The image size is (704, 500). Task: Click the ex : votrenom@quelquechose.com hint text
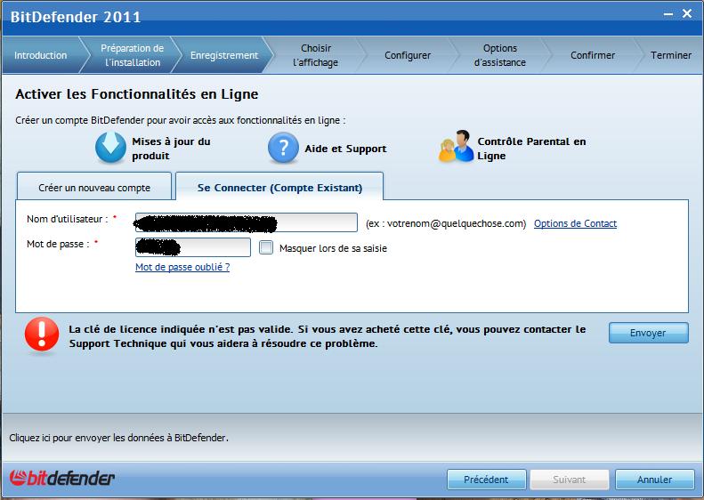(x=445, y=223)
